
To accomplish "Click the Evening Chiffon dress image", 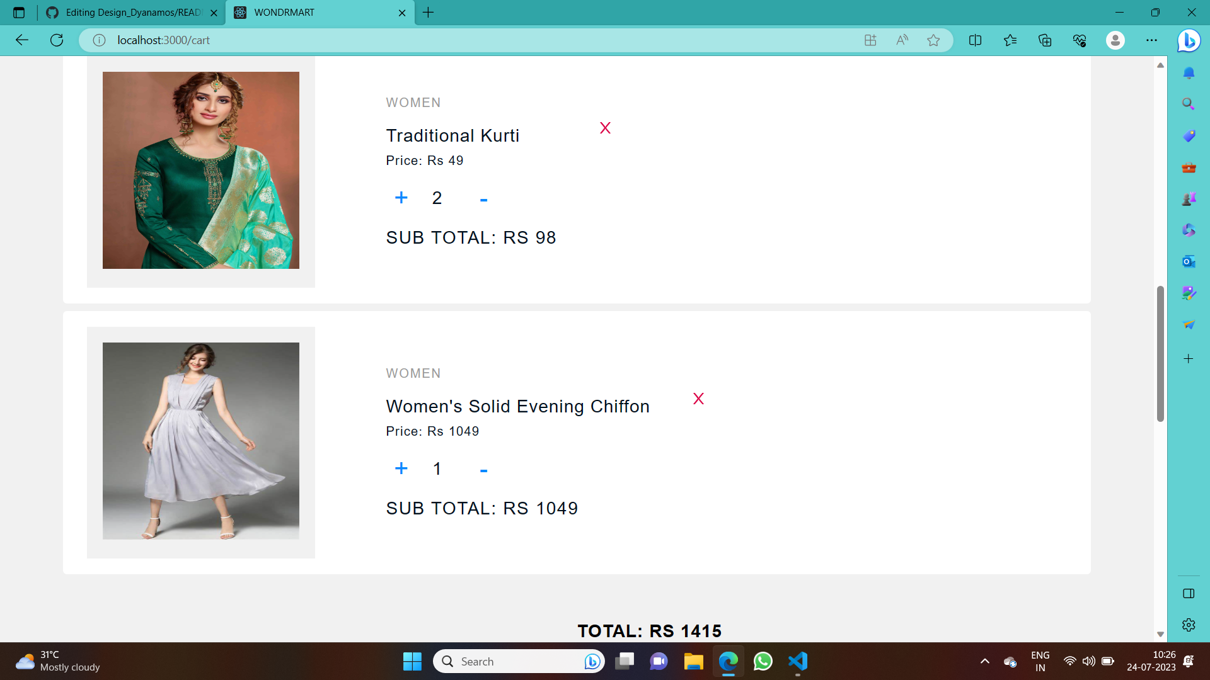I will (200, 441).
